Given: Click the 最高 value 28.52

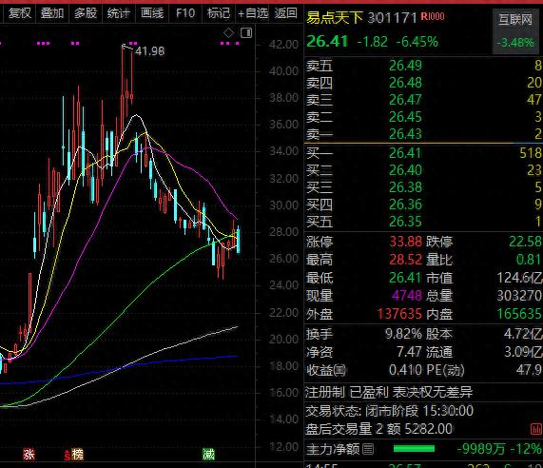Looking at the screenshot, I should coord(406,260).
